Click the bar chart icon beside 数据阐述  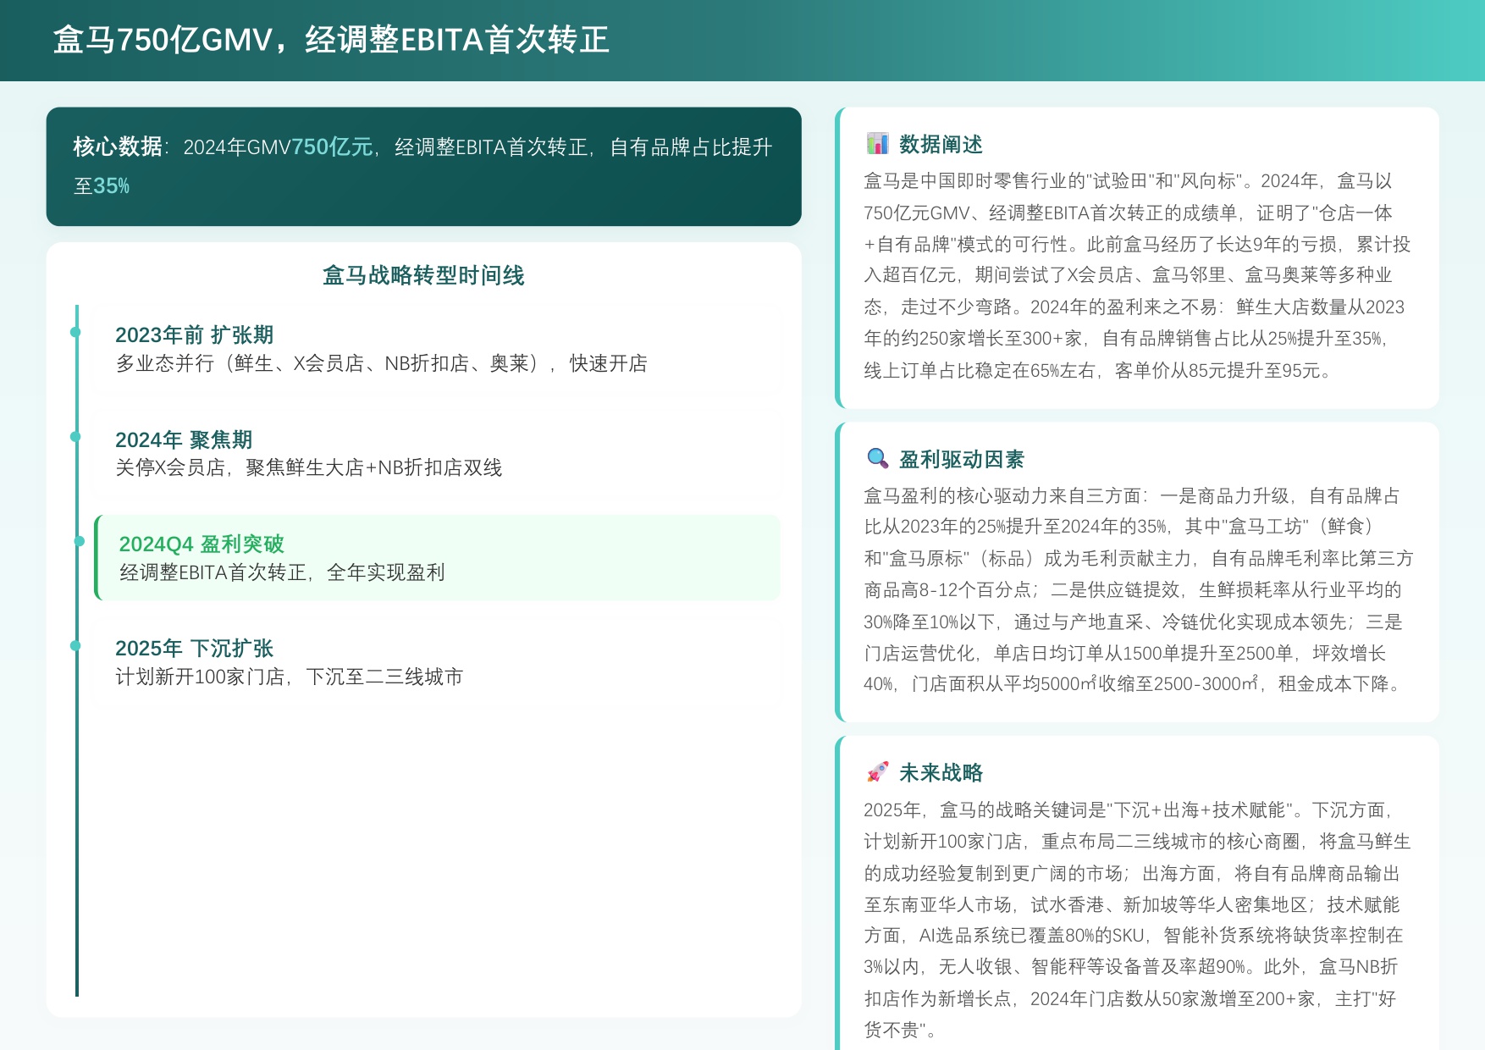(x=879, y=145)
